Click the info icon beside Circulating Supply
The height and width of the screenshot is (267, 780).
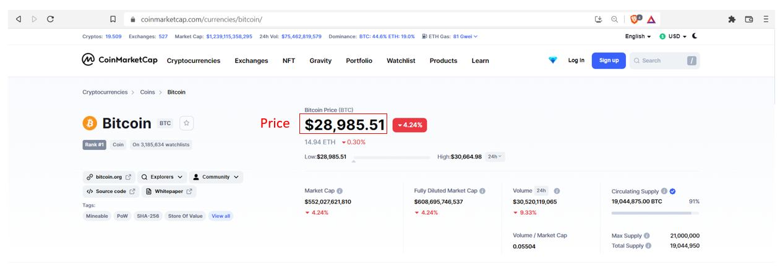(664, 191)
